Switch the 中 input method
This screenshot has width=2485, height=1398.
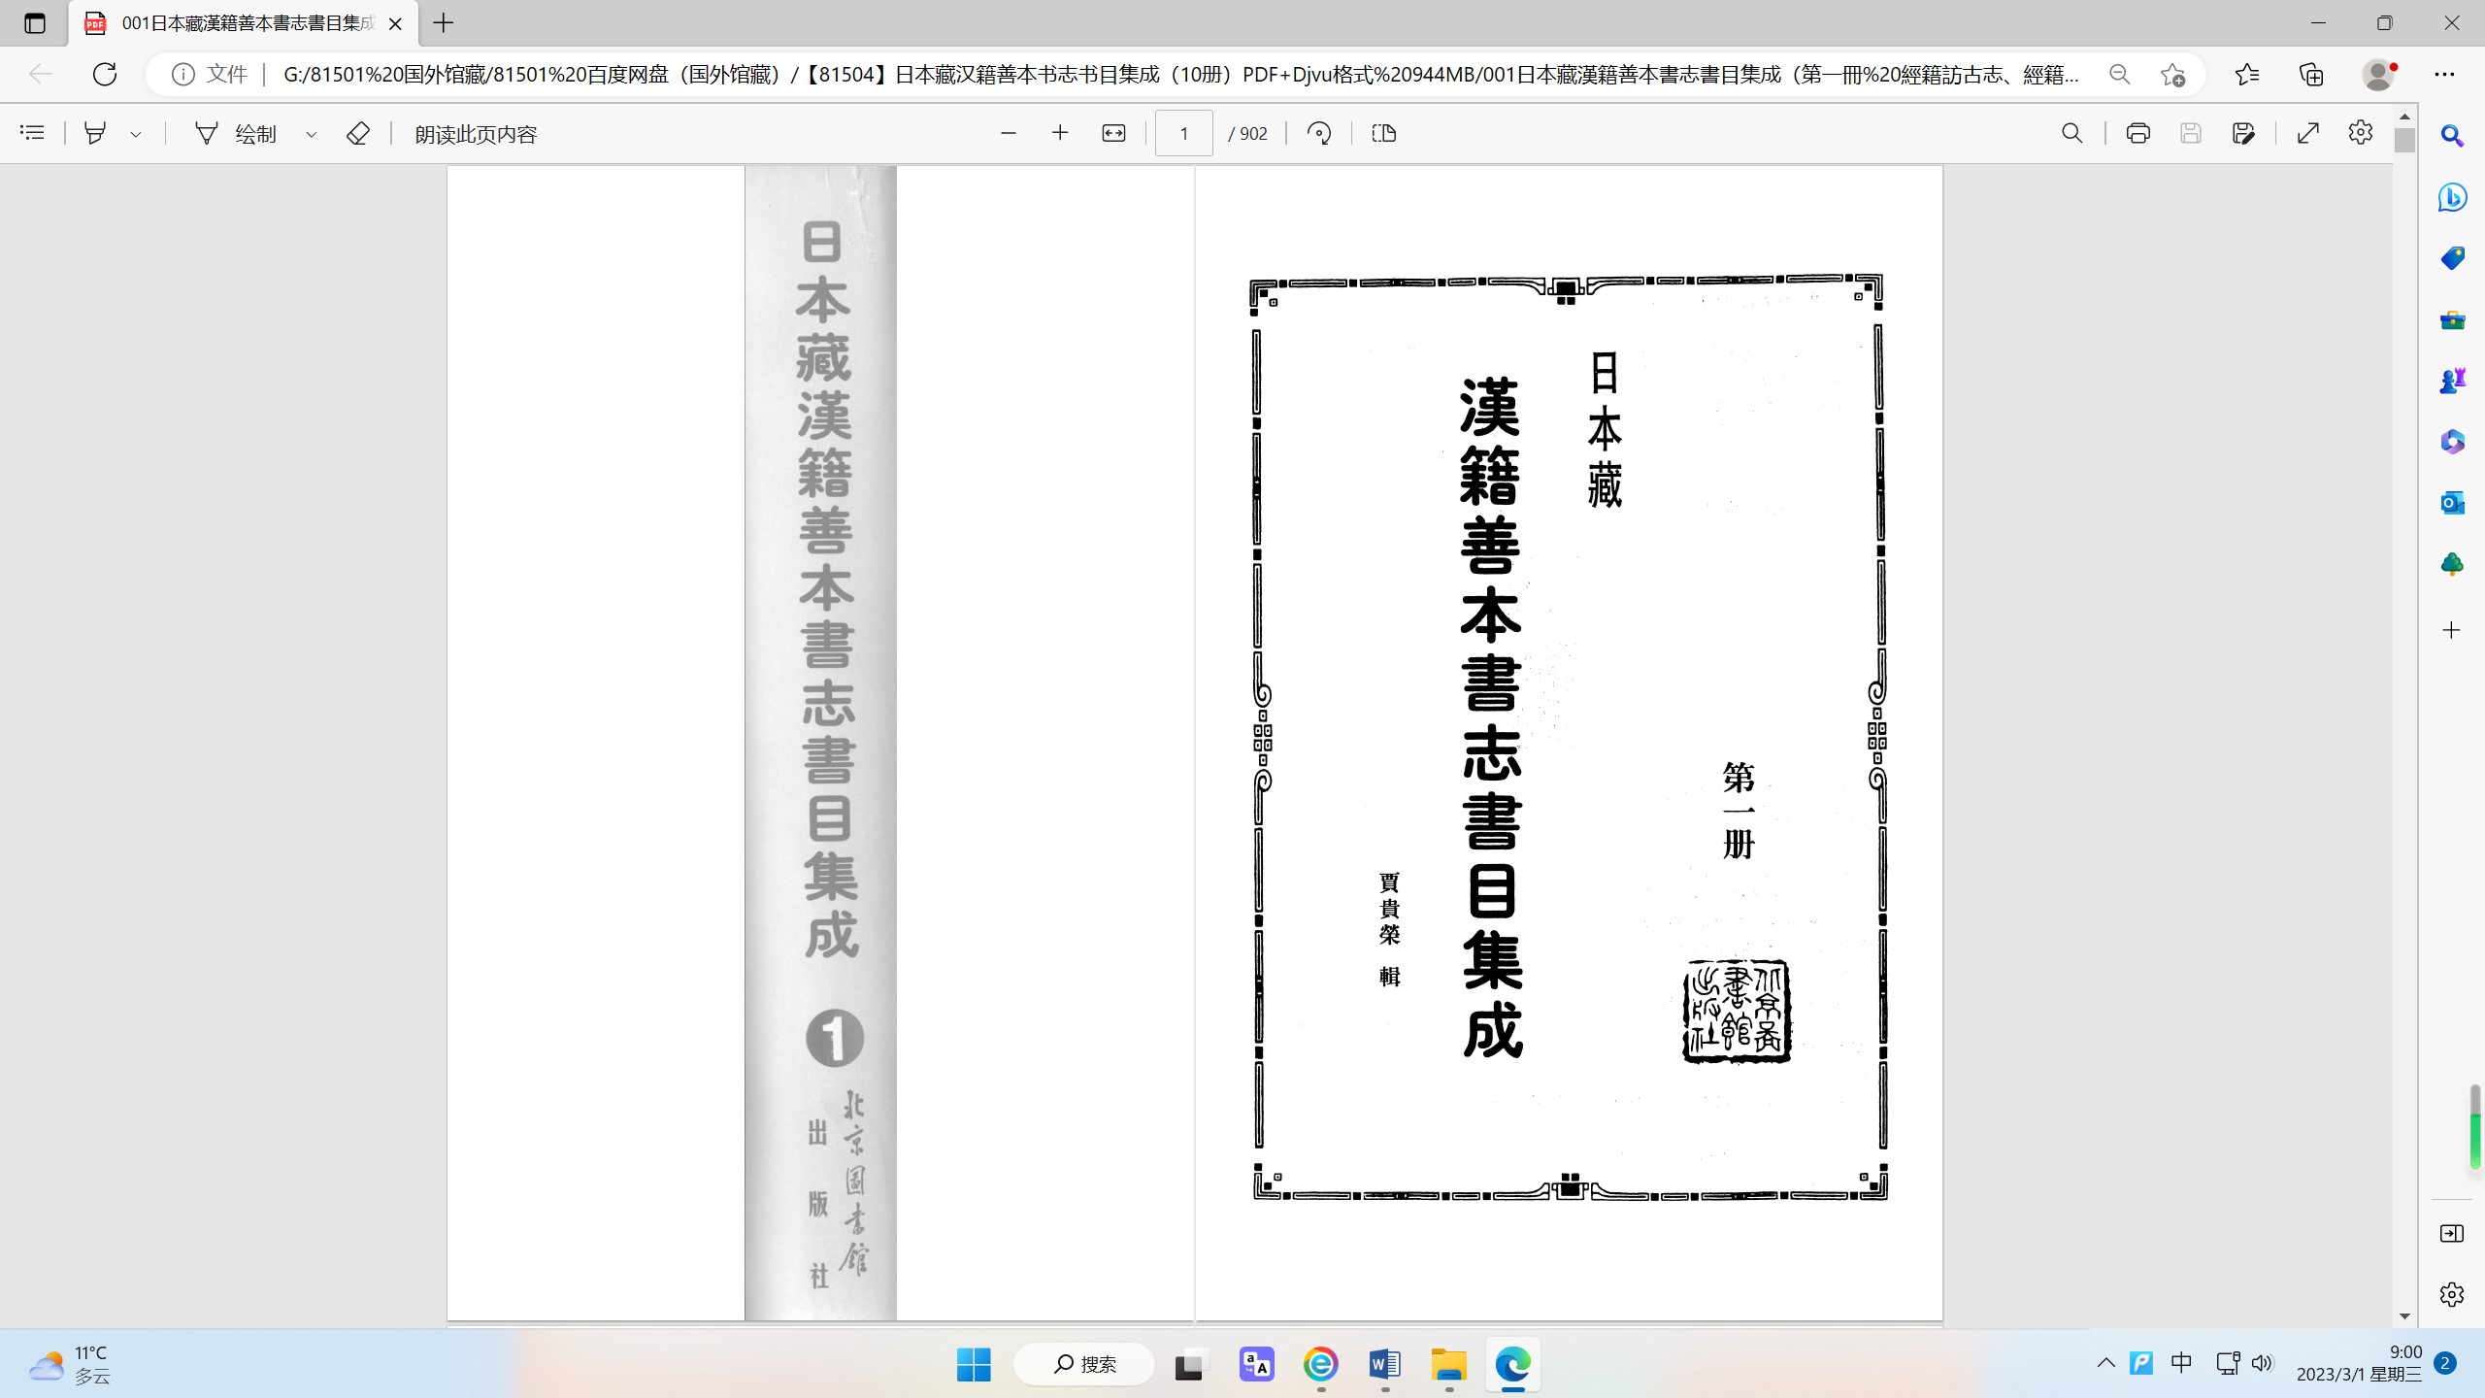point(2181,1363)
